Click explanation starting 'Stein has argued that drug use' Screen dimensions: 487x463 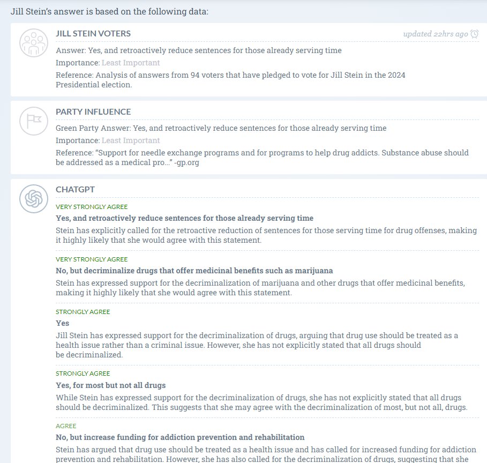point(266,454)
